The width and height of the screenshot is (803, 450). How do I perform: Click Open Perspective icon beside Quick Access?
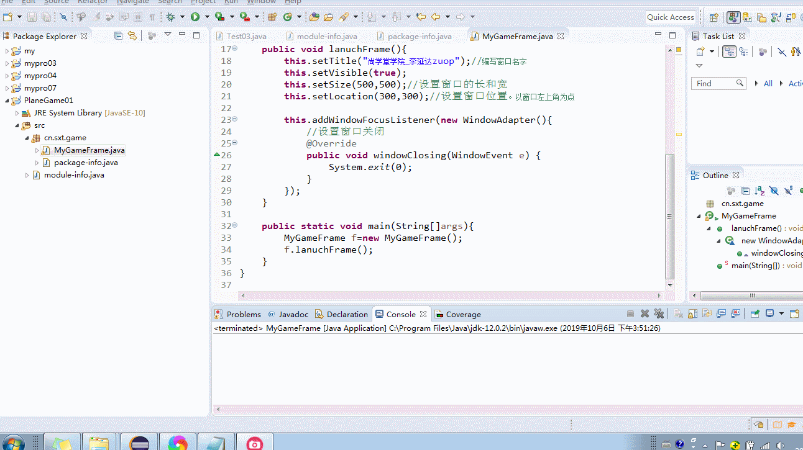714,17
